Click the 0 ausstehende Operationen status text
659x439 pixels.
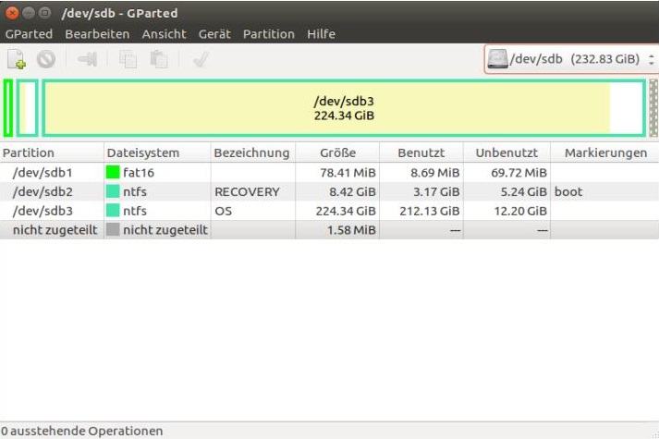click(82, 431)
